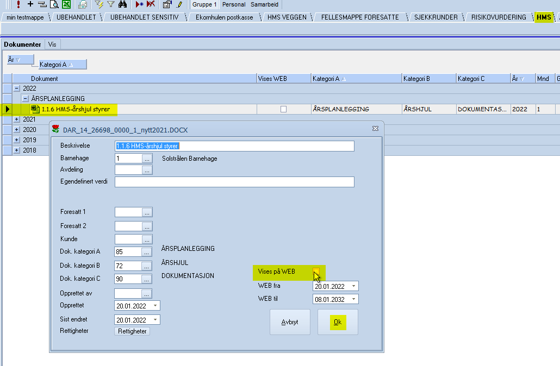The width and height of the screenshot is (560, 366).
Task: Expand the 2019 year group
Action: [x=17, y=140]
